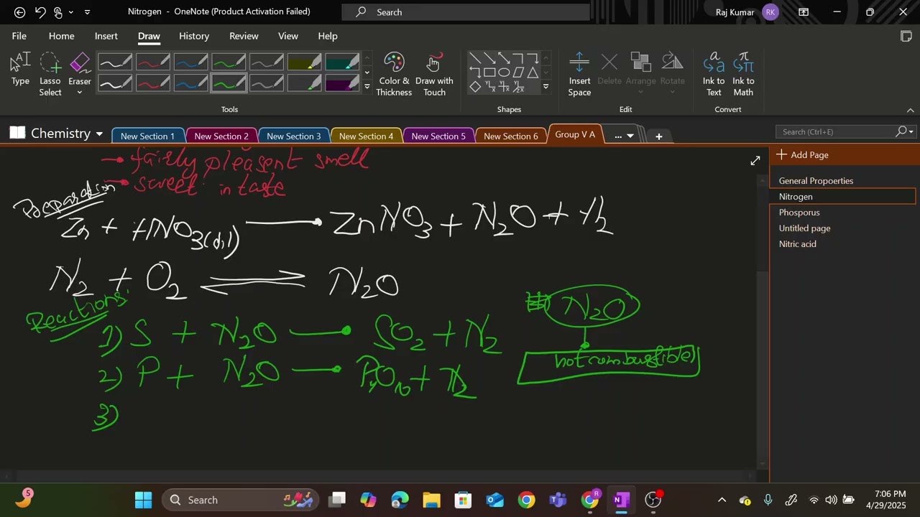
Task: Click the Back navigation arrow
Action: coord(19,12)
